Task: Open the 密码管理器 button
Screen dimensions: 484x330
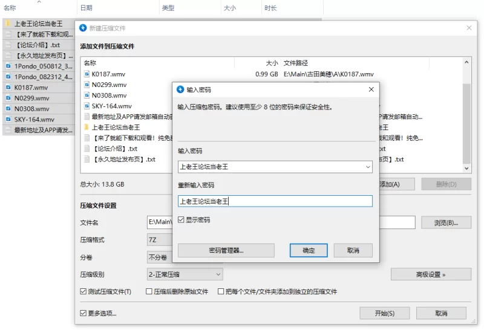Action: [x=226, y=250]
